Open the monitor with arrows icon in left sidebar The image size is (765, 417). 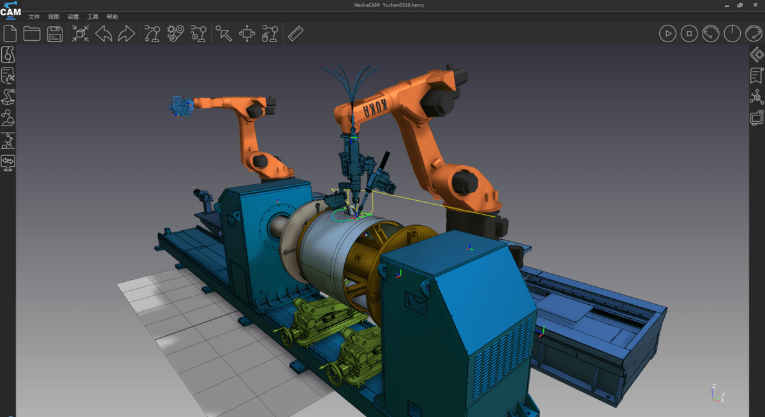click(8, 162)
